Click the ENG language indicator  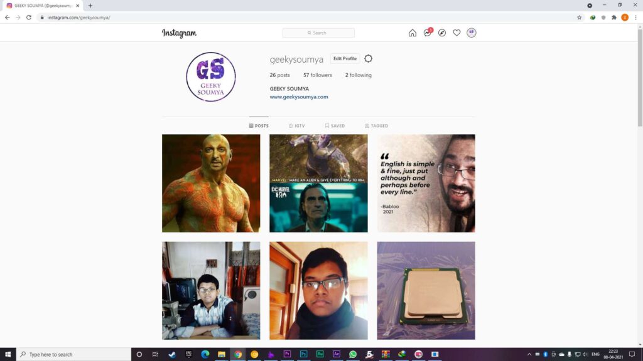tap(595, 354)
